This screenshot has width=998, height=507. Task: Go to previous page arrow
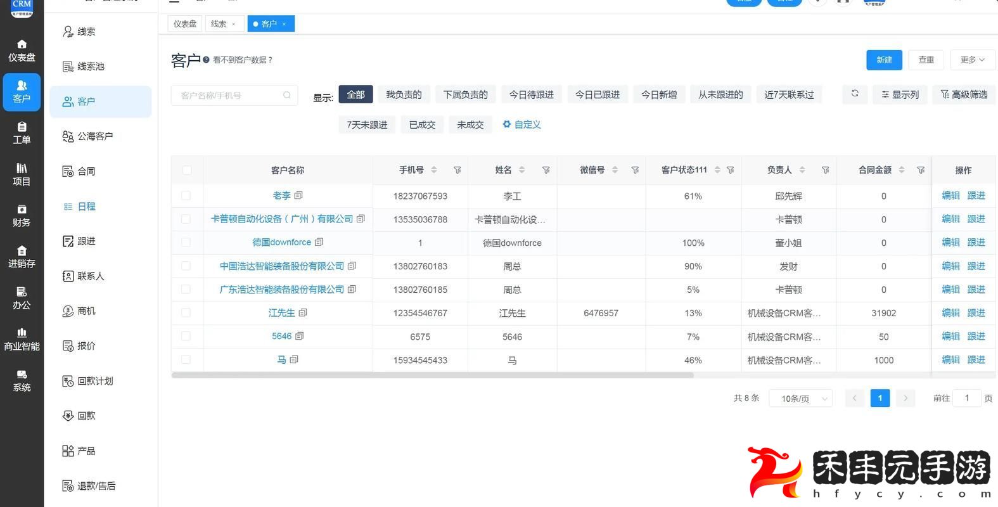[854, 398]
